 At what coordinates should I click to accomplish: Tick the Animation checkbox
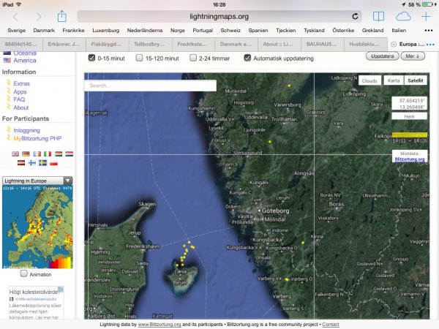(x=24, y=274)
